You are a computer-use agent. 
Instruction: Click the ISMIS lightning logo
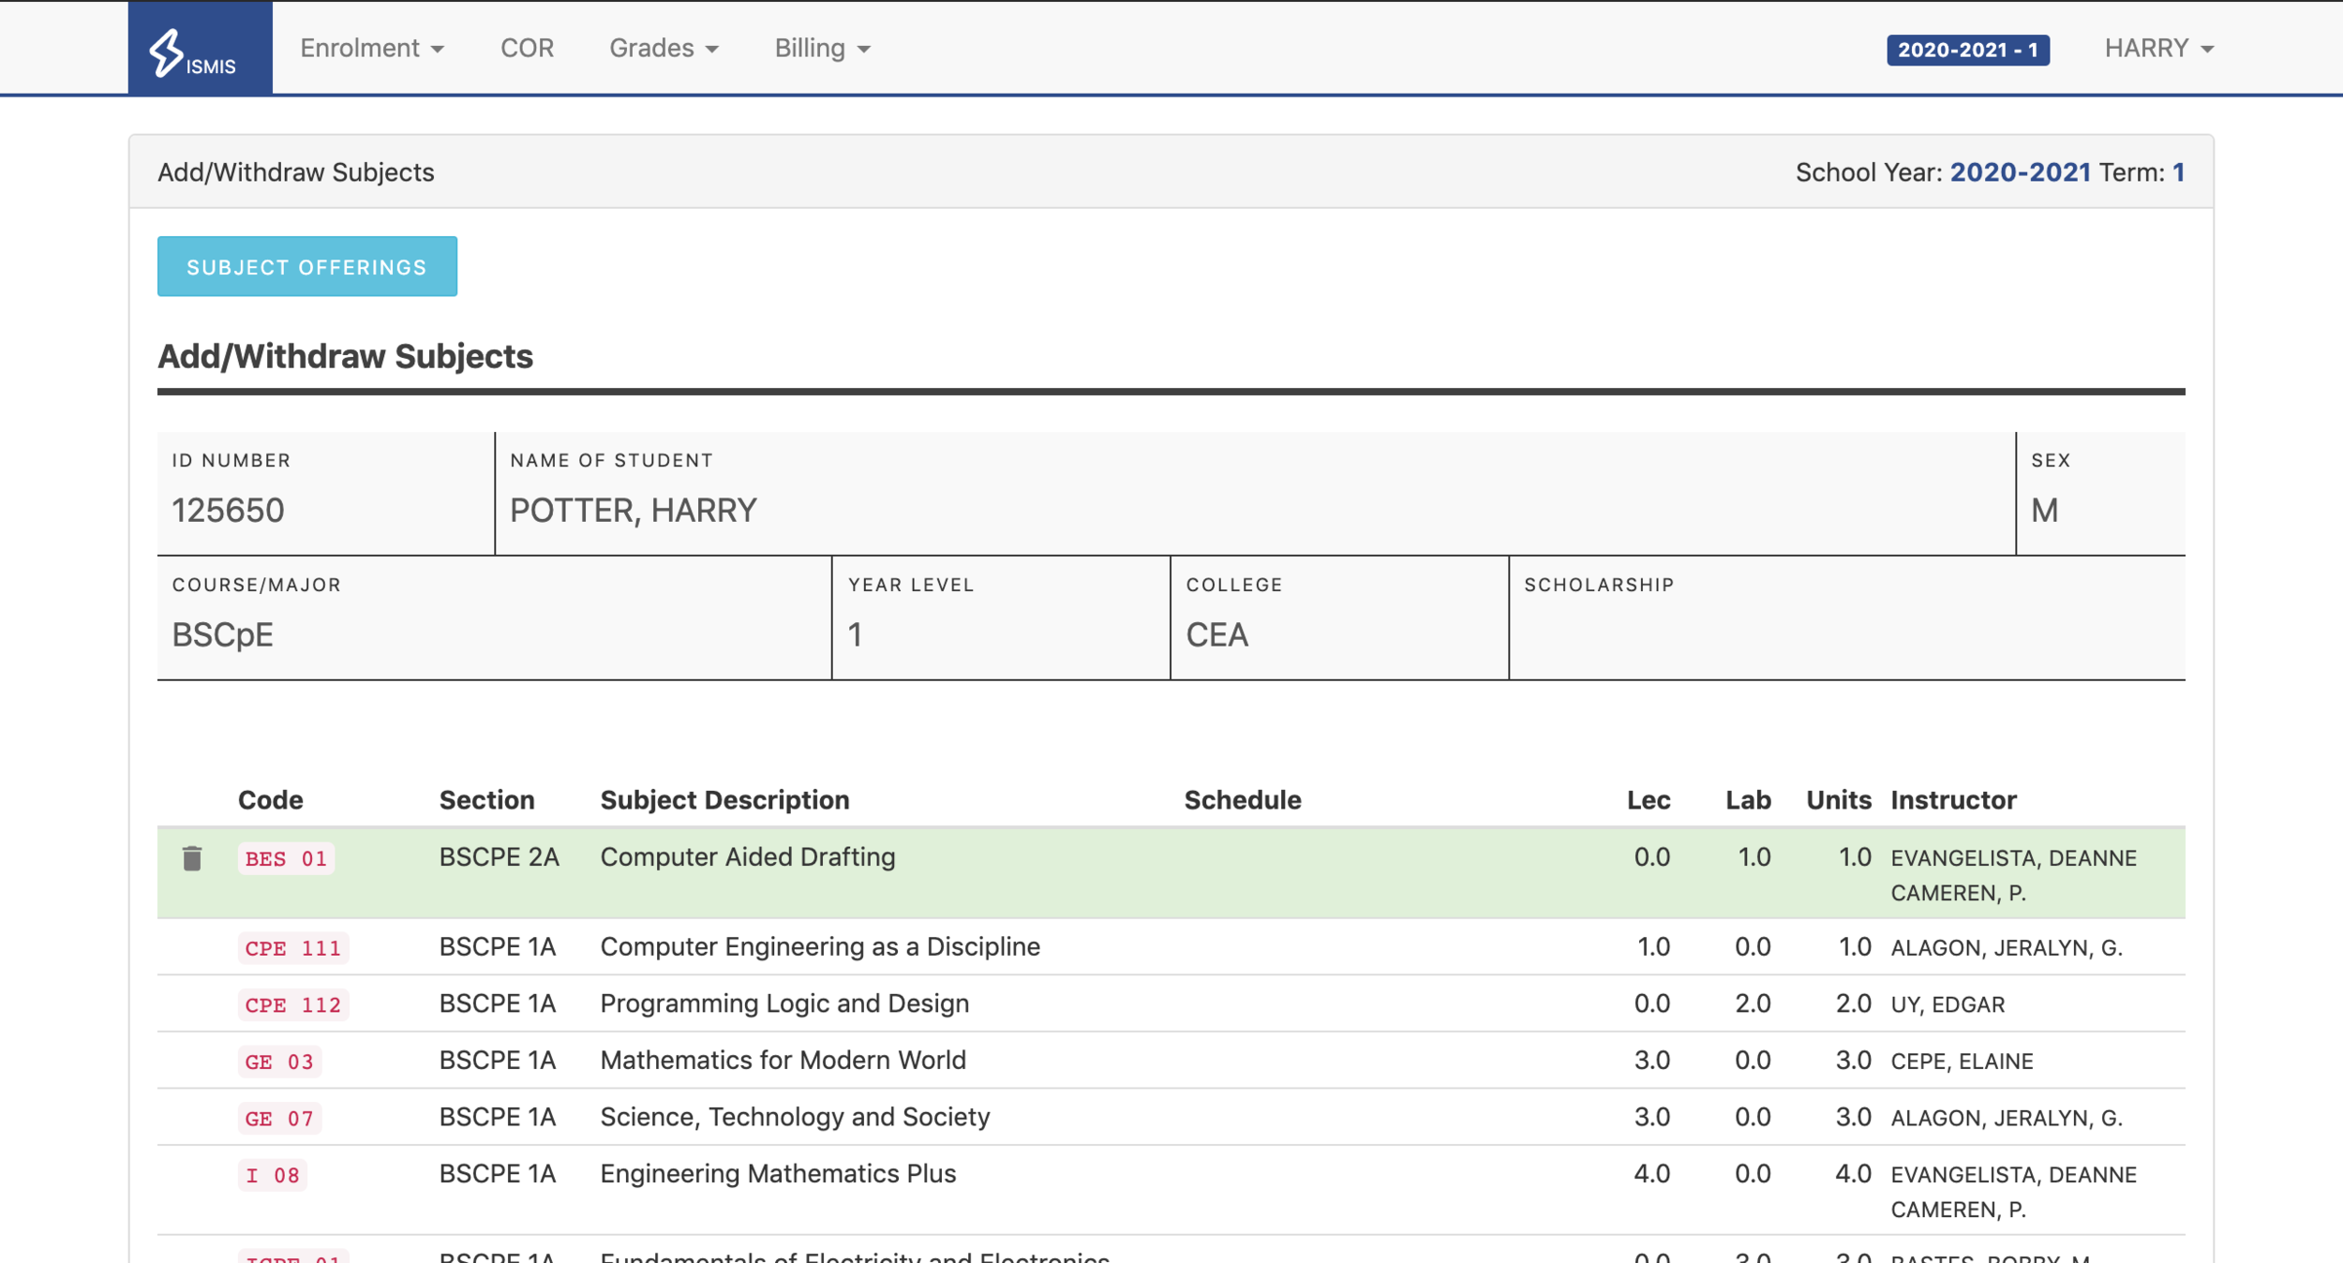point(194,51)
